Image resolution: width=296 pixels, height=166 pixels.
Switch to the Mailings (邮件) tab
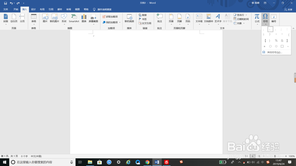[60, 9]
